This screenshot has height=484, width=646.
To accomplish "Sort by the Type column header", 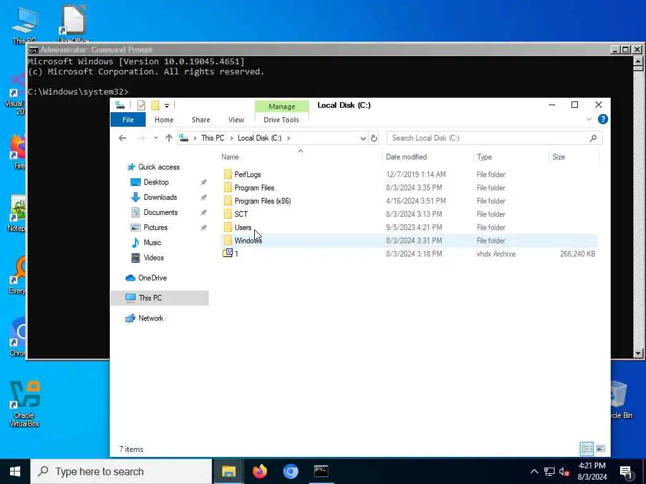I will coord(484,157).
